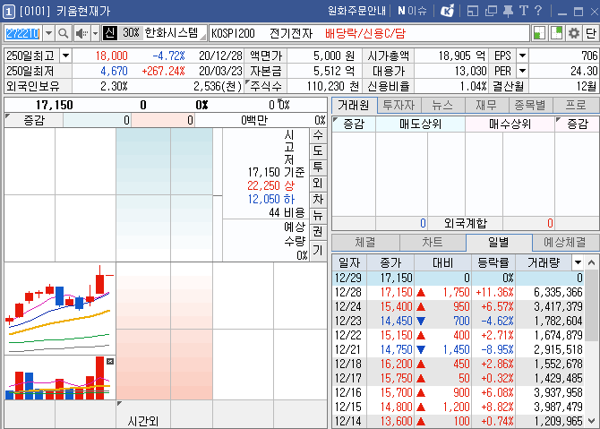Expand the dropdown next to speaker icon

95,34
